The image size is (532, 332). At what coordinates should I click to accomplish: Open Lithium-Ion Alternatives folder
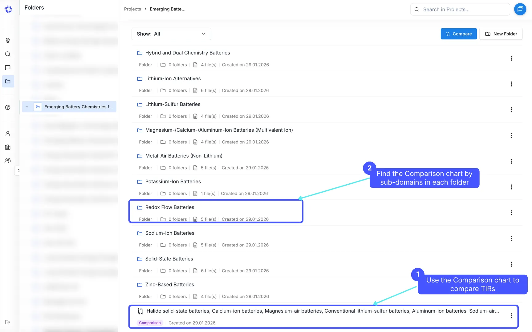tap(173, 79)
